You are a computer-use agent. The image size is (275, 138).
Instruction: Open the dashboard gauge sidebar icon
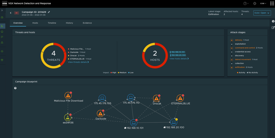coord(2,17)
